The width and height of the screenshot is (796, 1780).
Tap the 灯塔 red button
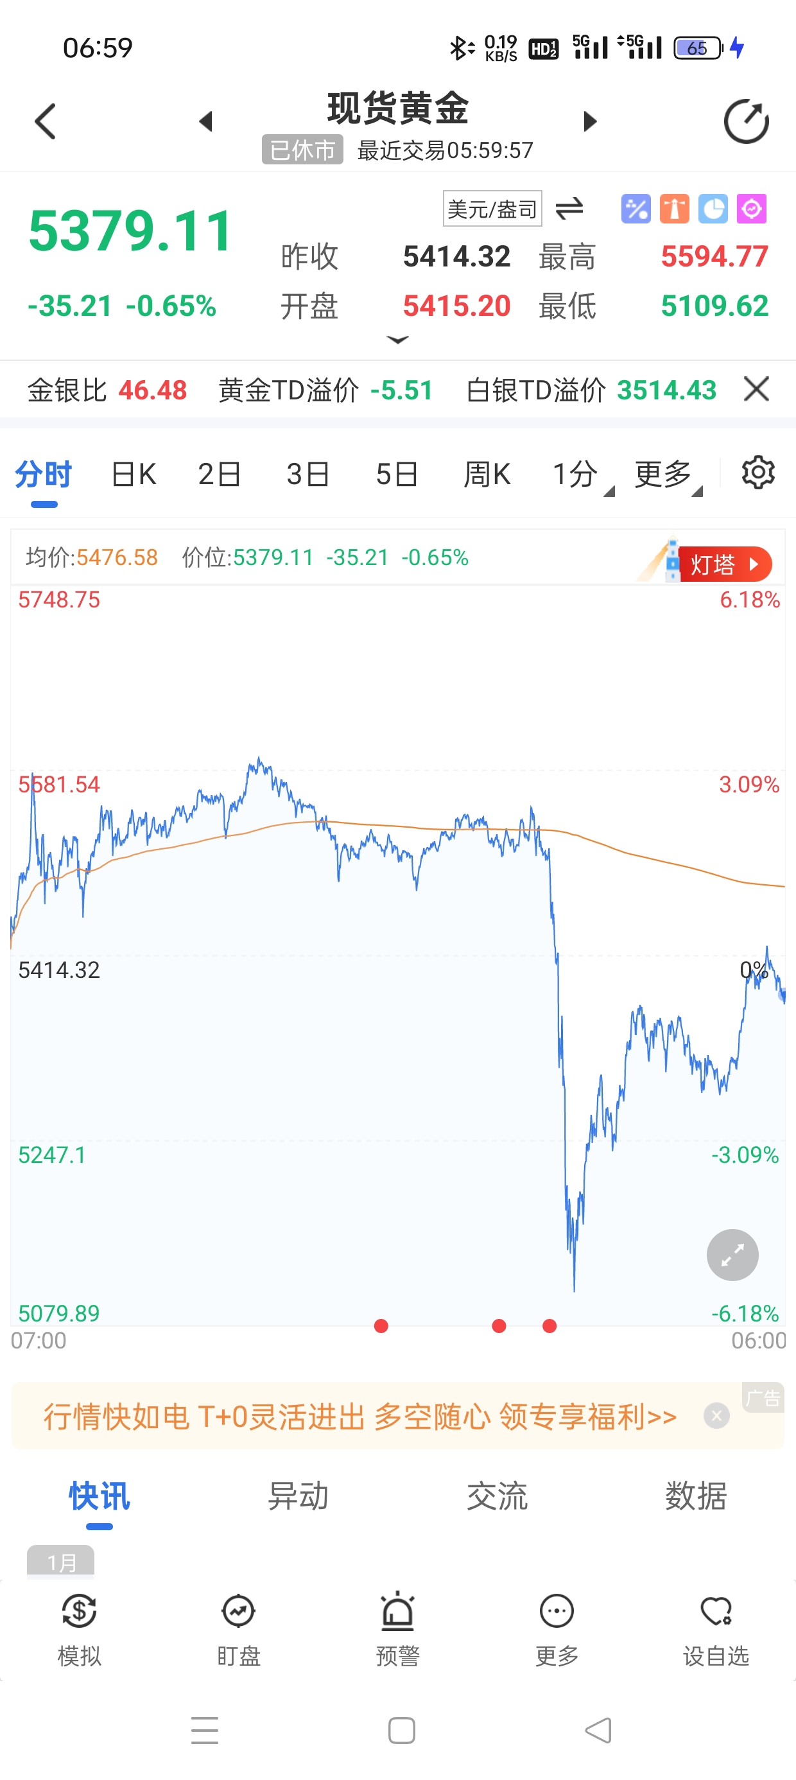[723, 564]
